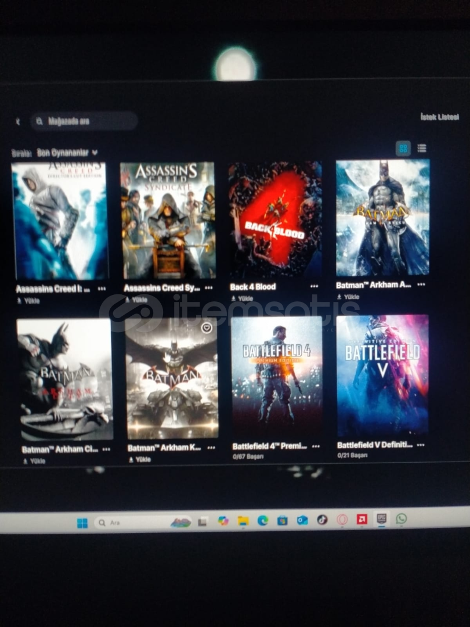This screenshot has height=627, width=470.
Task: Open File Explorer from the taskbar
Action: (x=243, y=521)
